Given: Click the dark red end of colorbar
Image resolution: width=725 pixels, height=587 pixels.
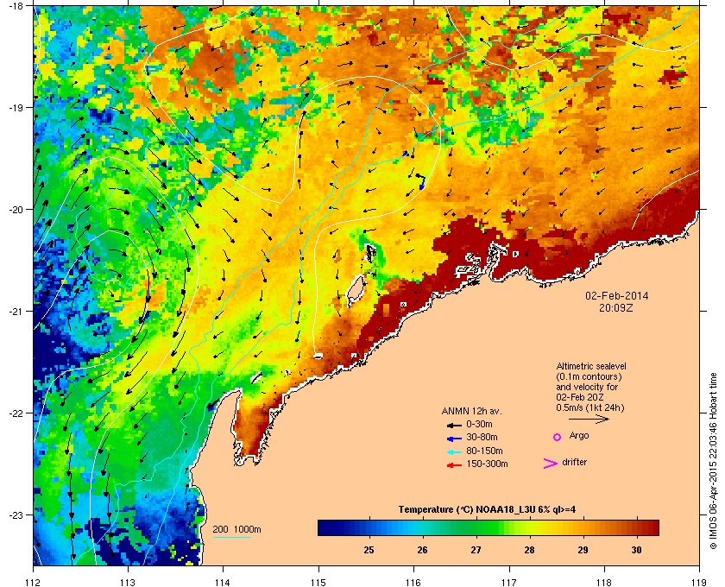Looking at the screenshot, I should tap(652, 527).
